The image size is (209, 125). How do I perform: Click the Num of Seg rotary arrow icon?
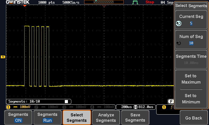click(179, 43)
